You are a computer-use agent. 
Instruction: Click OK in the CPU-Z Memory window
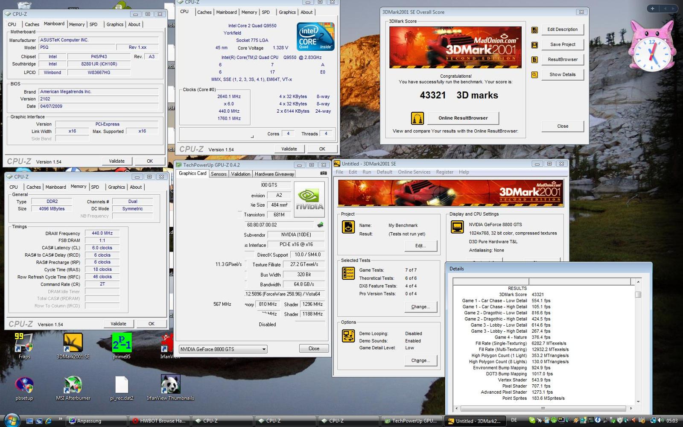(x=151, y=324)
